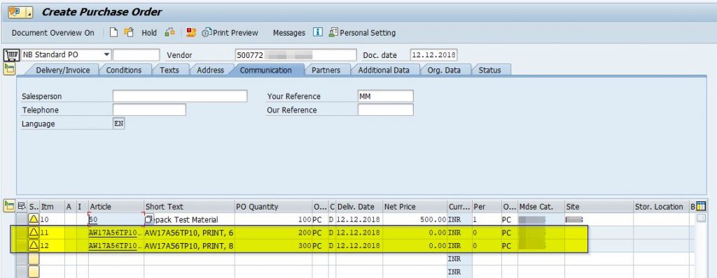Image resolution: width=717 pixels, height=278 pixels.
Task: Tick the checkbox at end of item 10 row
Action: [x=701, y=219]
